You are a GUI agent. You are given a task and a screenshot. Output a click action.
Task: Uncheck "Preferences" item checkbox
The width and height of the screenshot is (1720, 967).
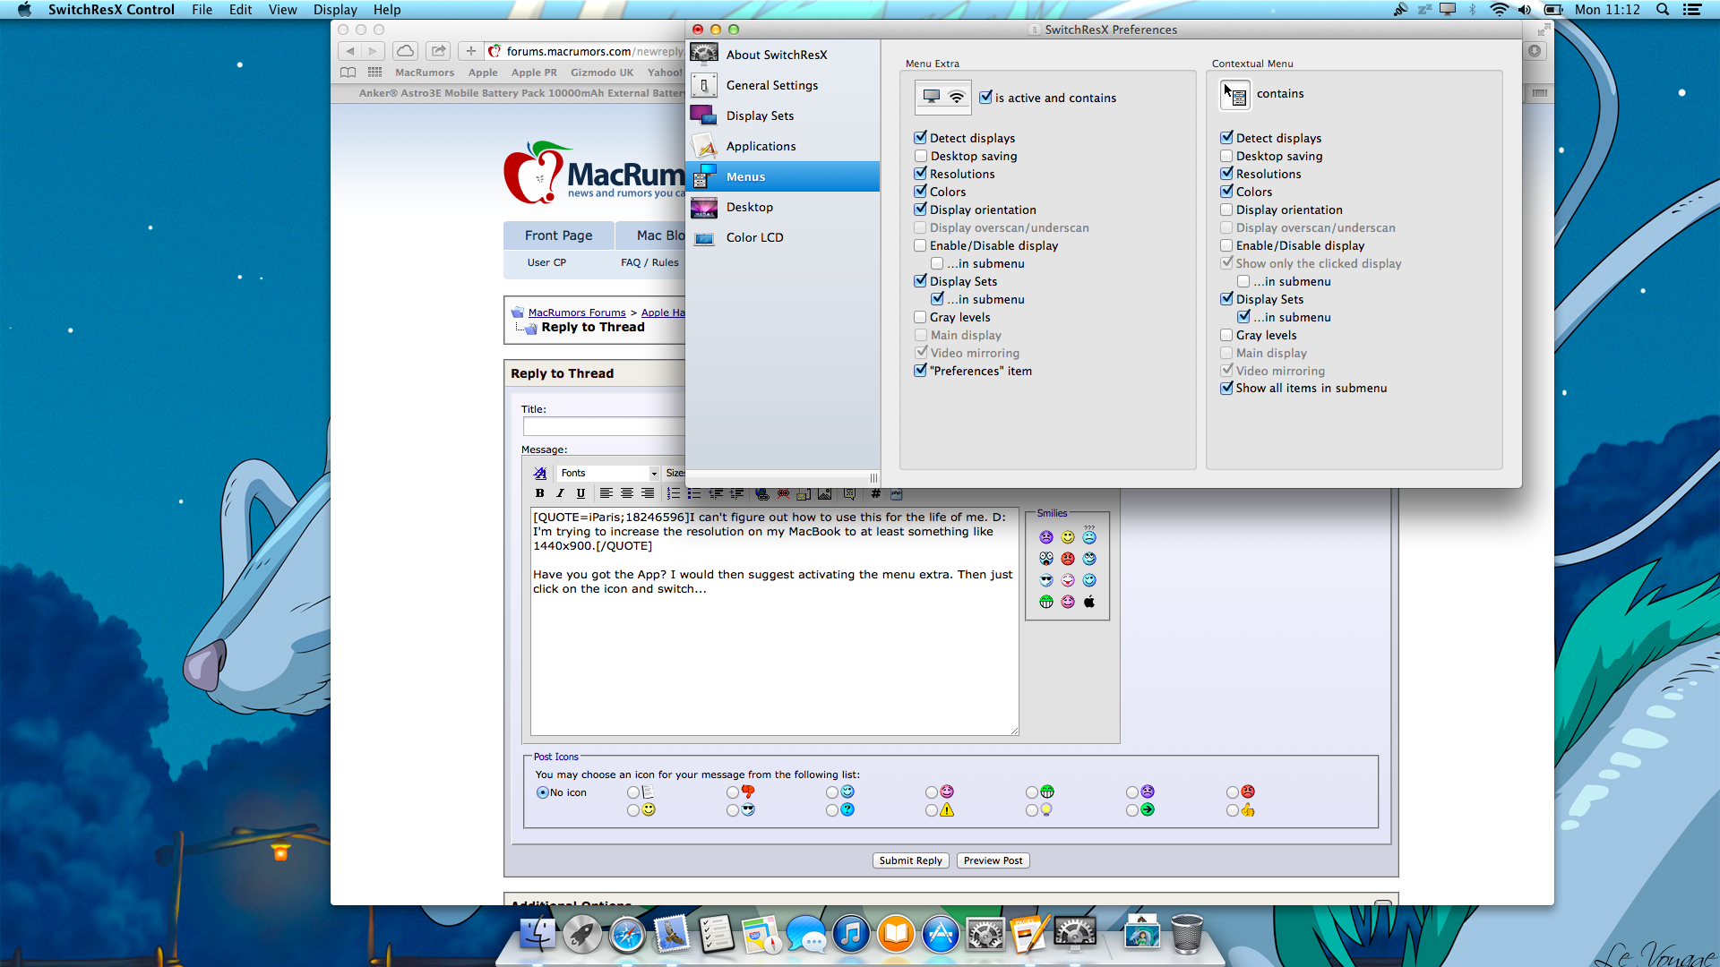coord(920,371)
